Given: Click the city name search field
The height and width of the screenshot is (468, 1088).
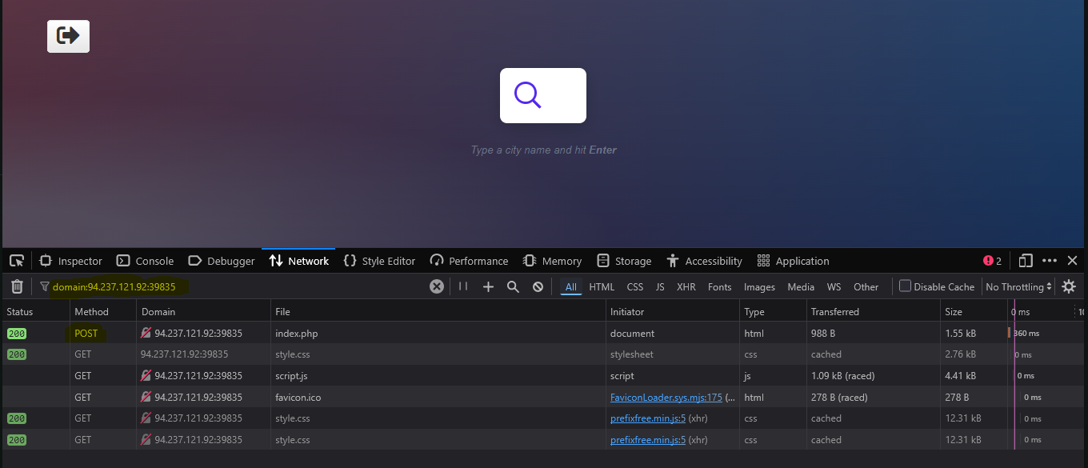Looking at the screenshot, I should pyautogui.click(x=543, y=95).
